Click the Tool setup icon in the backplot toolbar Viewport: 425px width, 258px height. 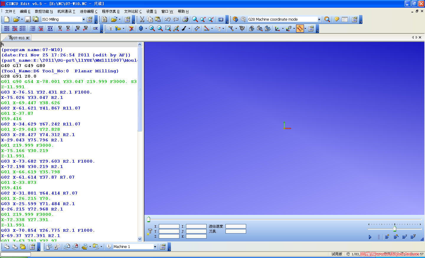242,29
